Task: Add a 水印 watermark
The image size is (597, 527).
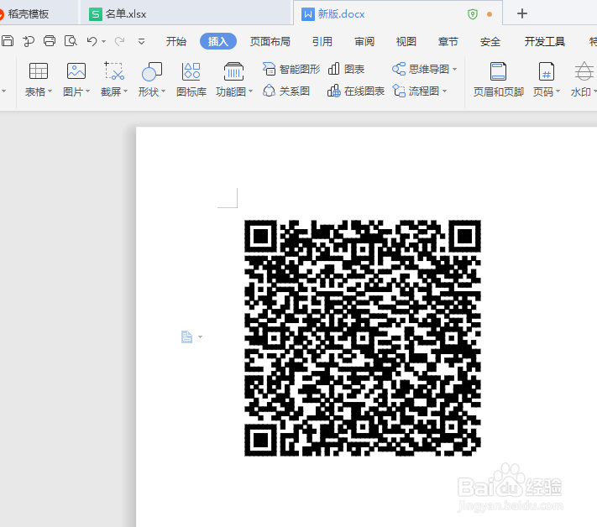Action: coord(584,80)
